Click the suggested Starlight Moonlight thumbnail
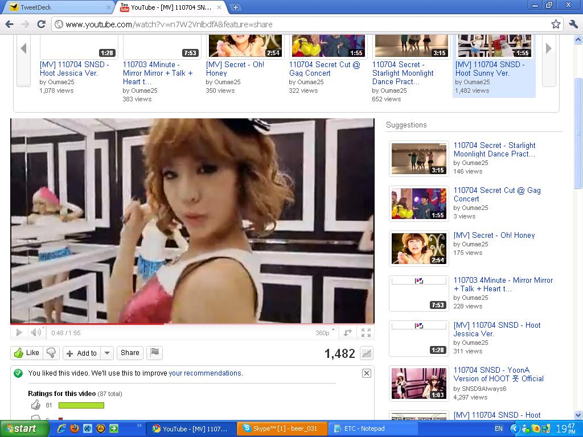The image size is (583, 437). tap(418, 159)
